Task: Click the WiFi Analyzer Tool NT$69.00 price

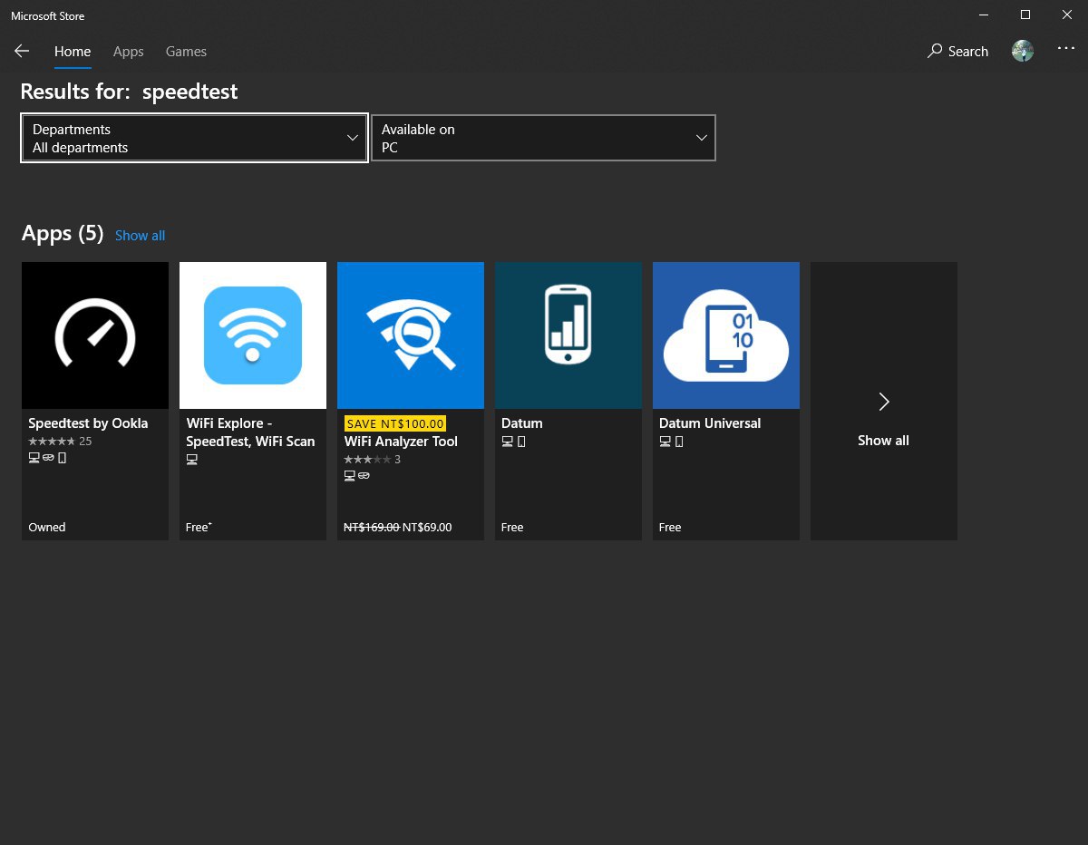Action: click(427, 528)
